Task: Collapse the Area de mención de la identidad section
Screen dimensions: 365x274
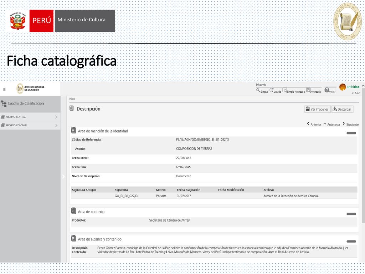Action: pos(351,133)
